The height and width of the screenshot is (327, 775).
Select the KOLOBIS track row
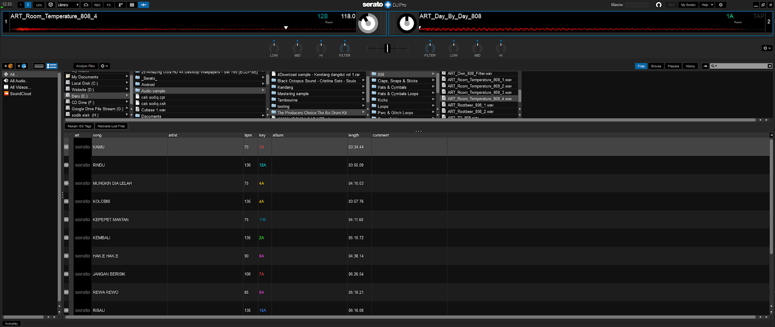[x=417, y=202]
